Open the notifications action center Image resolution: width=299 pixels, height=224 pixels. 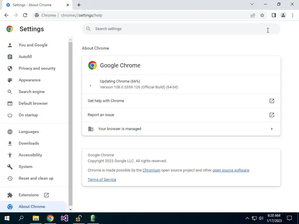pyautogui.click(x=289, y=218)
